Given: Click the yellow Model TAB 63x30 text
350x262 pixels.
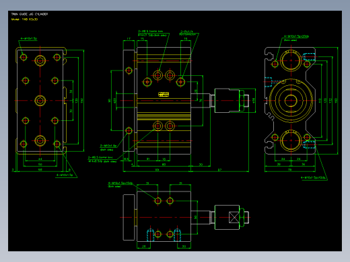Looking at the screenshot, I should pos(24,19).
